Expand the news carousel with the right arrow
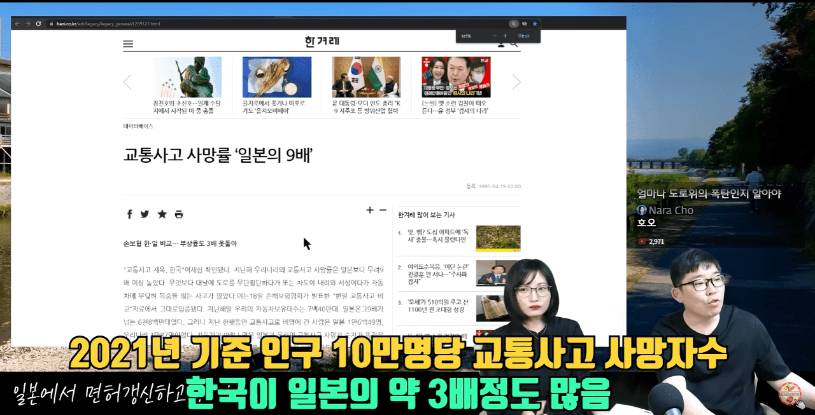 (516, 82)
